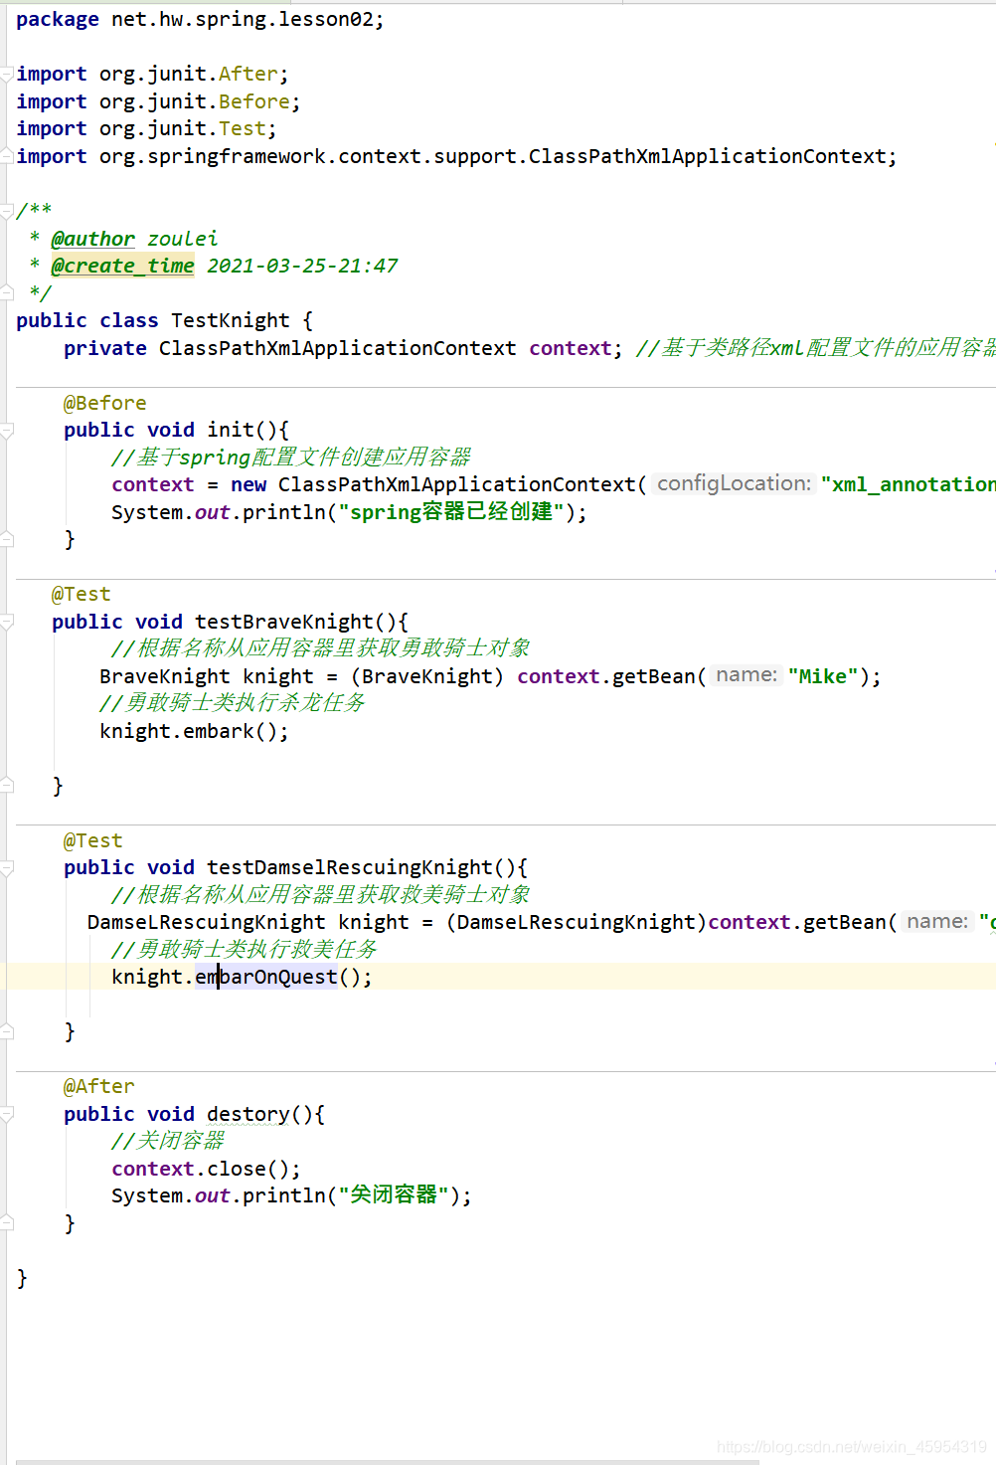Collapse the testBraveKnight() method fold marker
Viewport: 996px width, 1465px height.
6,623
